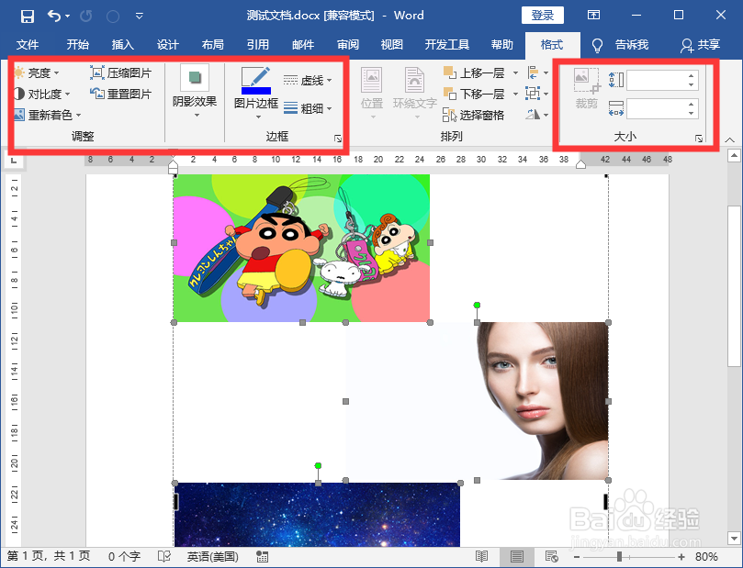Click 重置图片 reset picture
The width and height of the screenshot is (743, 568).
121,94
